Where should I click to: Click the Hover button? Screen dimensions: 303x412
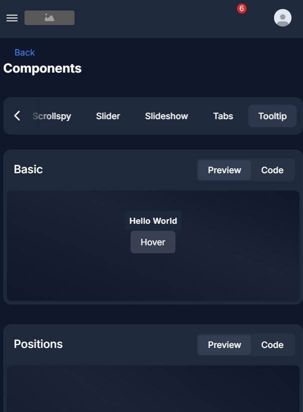tap(153, 242)
